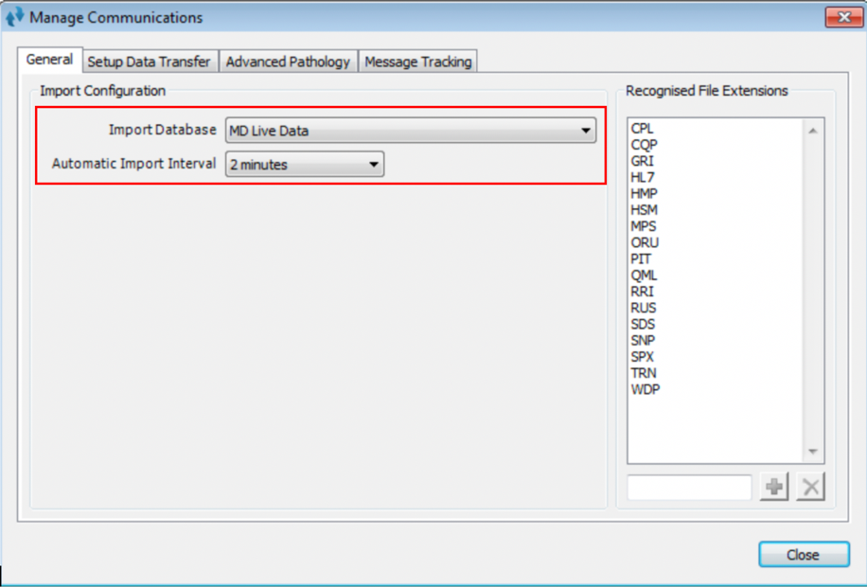
Task: Select the General tab
Action: [49, 60]
